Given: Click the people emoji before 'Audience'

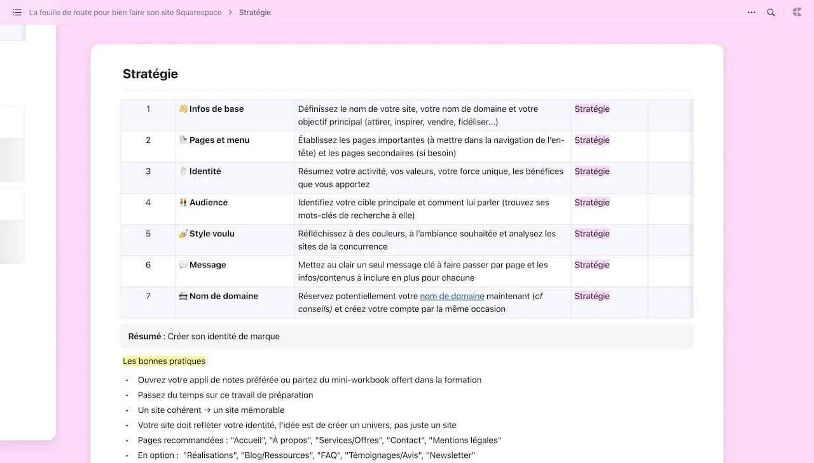Looking at the screenshot, I should coord(183,202).
